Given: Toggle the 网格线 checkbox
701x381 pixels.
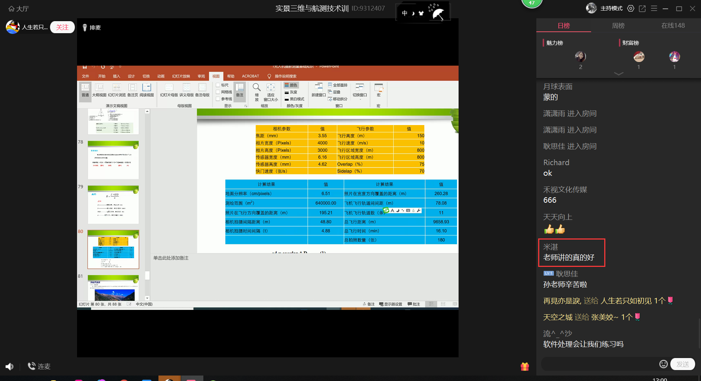Looking at the screenshot, I should (218, 92).
